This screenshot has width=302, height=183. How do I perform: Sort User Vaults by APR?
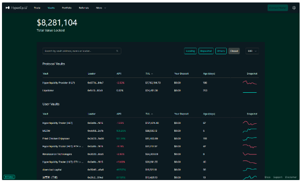(x=119, y=114)
